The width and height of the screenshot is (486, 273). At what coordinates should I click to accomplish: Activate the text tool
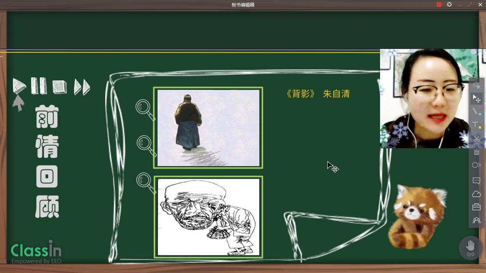click(477, 125)
